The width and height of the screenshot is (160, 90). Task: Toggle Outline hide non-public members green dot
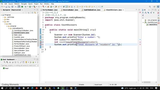[x=154, y=13]
